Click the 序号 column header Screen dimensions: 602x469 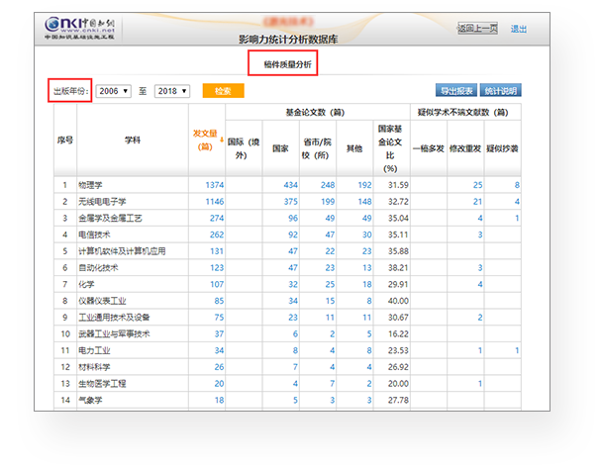pos(65,141)
